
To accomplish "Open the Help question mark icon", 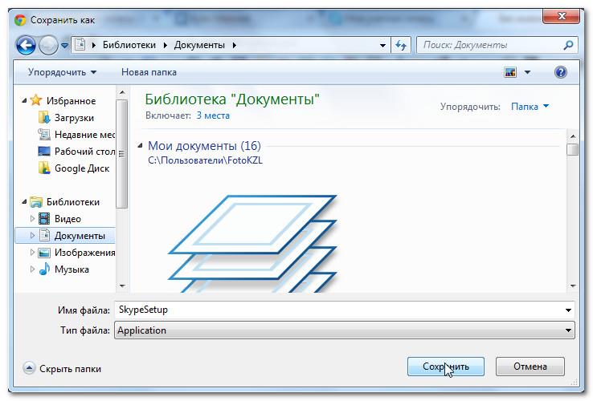I will click(x=561, y=72).
